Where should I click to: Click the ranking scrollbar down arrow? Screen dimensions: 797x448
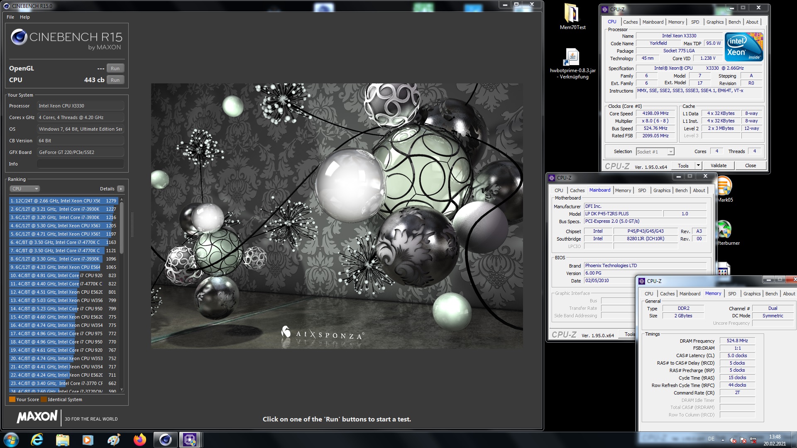point(122,390)
